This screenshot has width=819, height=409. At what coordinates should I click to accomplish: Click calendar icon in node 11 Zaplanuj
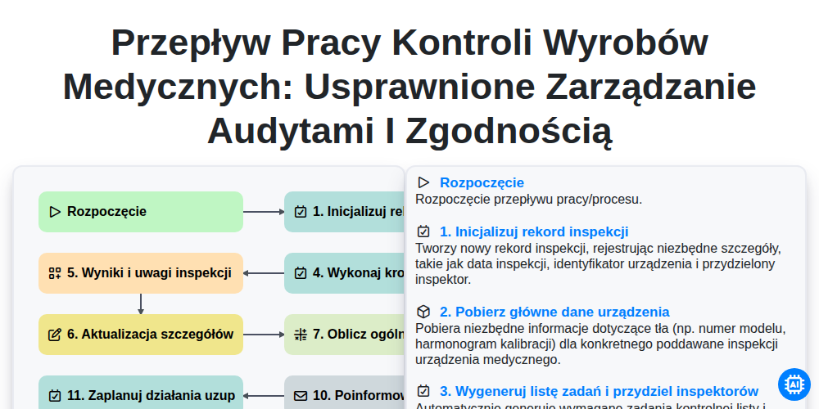(x=55, y=396)
